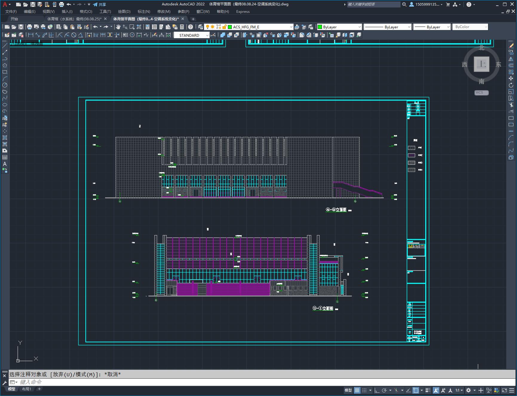The image size is (517, 396).
Task: Open the 绘图(D) menu
Action: click(x=124, y=11)
